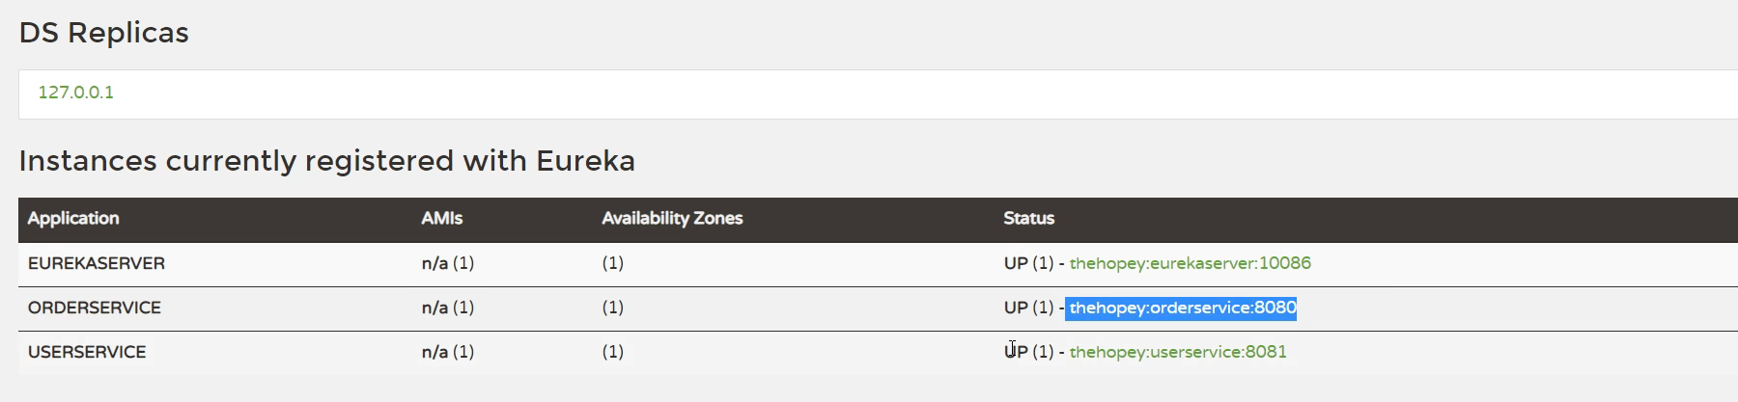Viewport: 1738px width, 402px height.
Task: Click the n/a (1) AMIs cell for EUREKASERVER
Action: 448,263
